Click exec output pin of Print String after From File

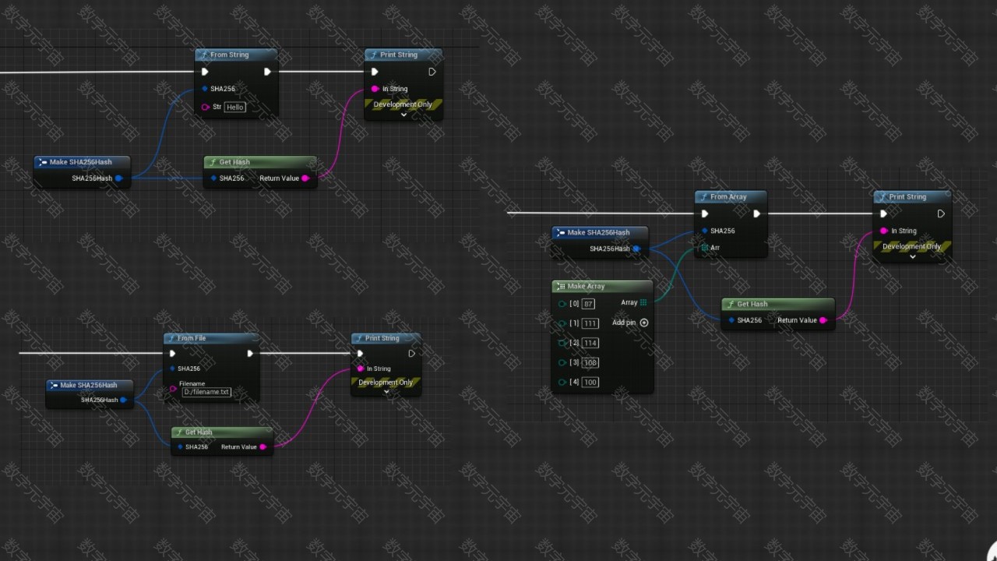pyautogui.click(x=411, y=353)
